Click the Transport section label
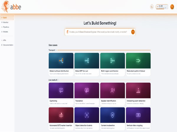Image resolution: width=177 pixels, height=132 pixels. 52,50
